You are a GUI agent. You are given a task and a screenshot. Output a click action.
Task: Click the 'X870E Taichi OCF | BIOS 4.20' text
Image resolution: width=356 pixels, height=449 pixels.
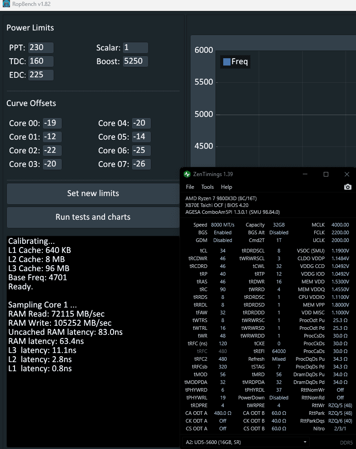(x=217, y=205)
